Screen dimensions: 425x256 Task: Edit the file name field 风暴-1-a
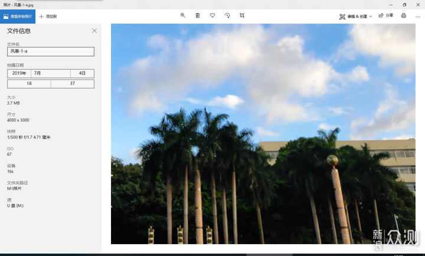click(51, 51)
